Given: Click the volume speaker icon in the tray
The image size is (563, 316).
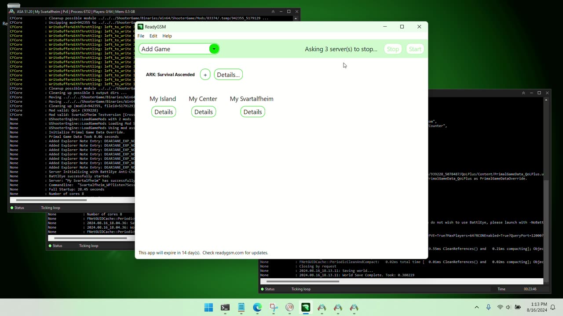Looking at the screenshot, I should [x=508, y=307].
